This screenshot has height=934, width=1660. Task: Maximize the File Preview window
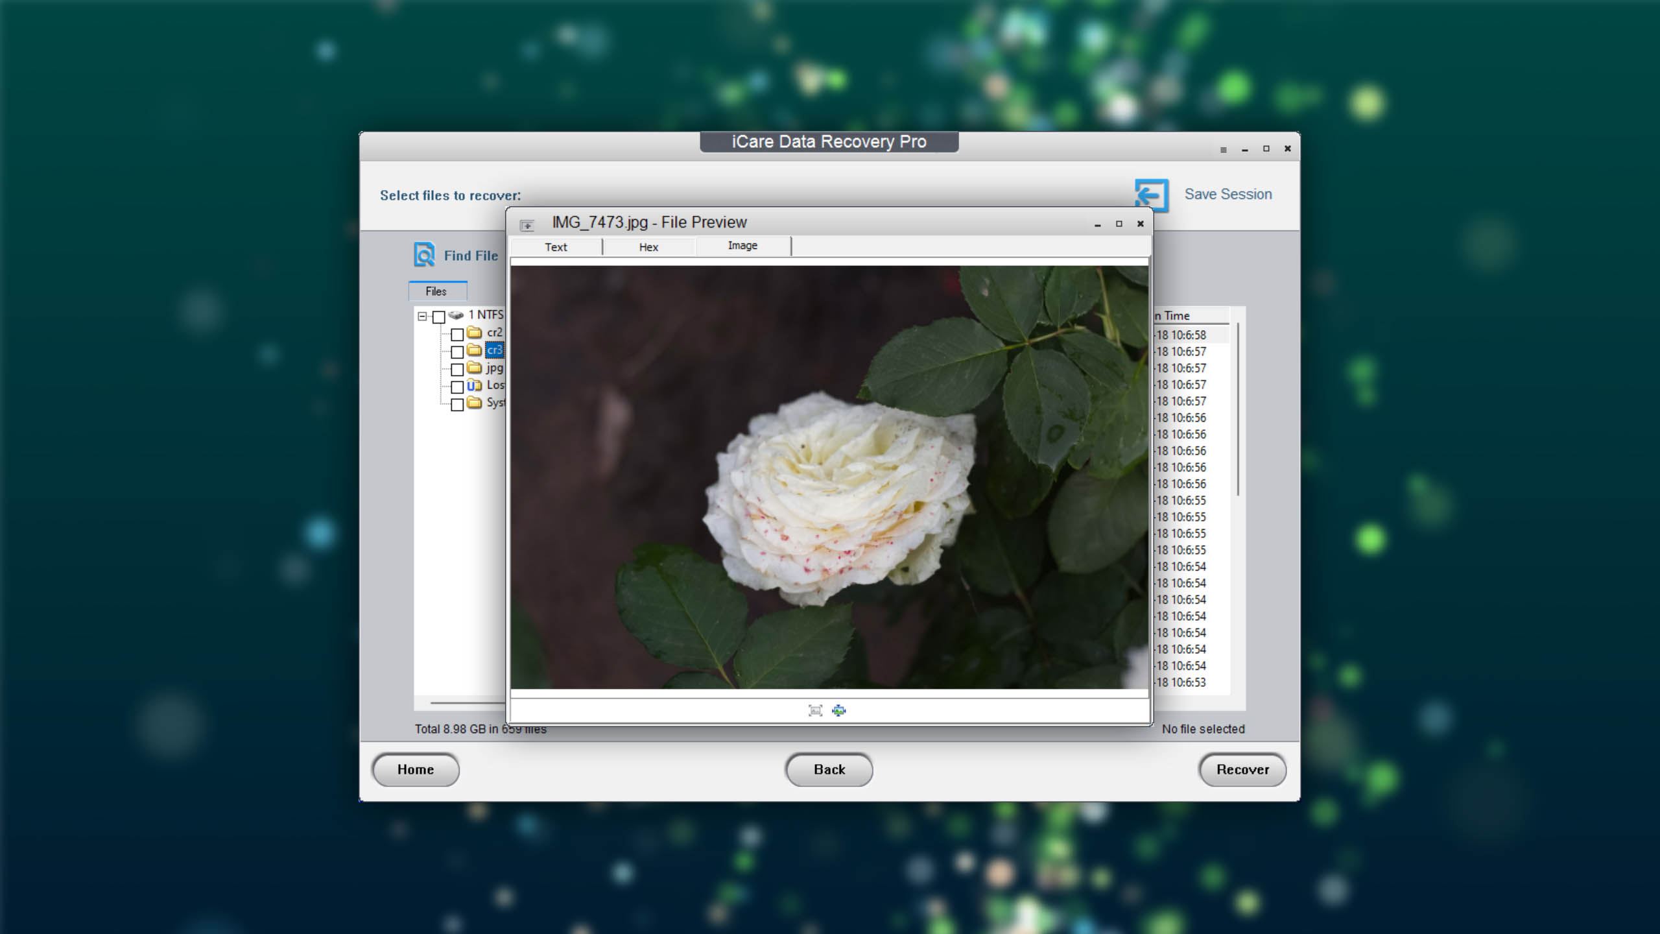[1119, 224]
